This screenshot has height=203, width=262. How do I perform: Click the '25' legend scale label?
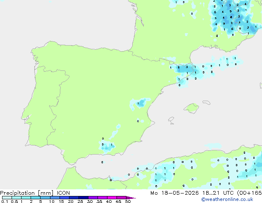click(80, 201)
